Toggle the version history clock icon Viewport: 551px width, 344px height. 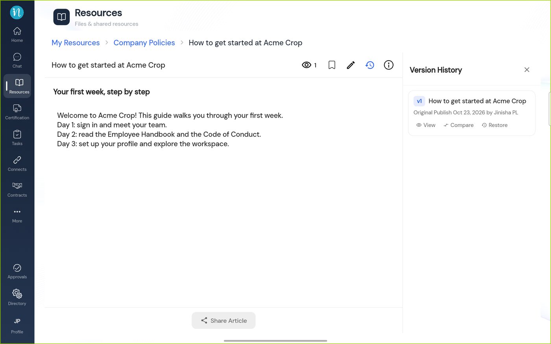tap(370, 65)
